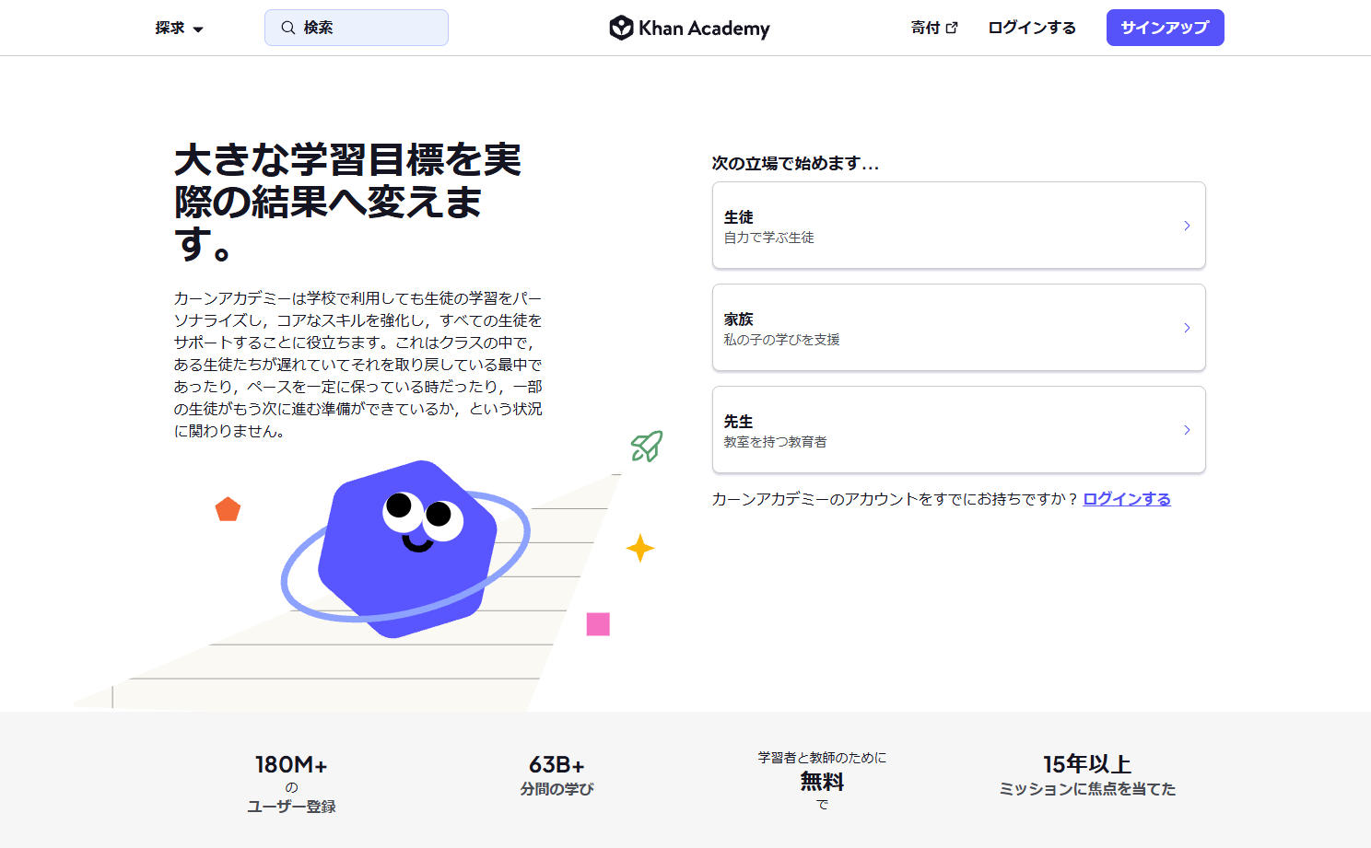The height and width of the screenshot is (848, 1371).
Task: Select the 生徒 自力で学ぶ生徒 option
Action: click(958, 226)
